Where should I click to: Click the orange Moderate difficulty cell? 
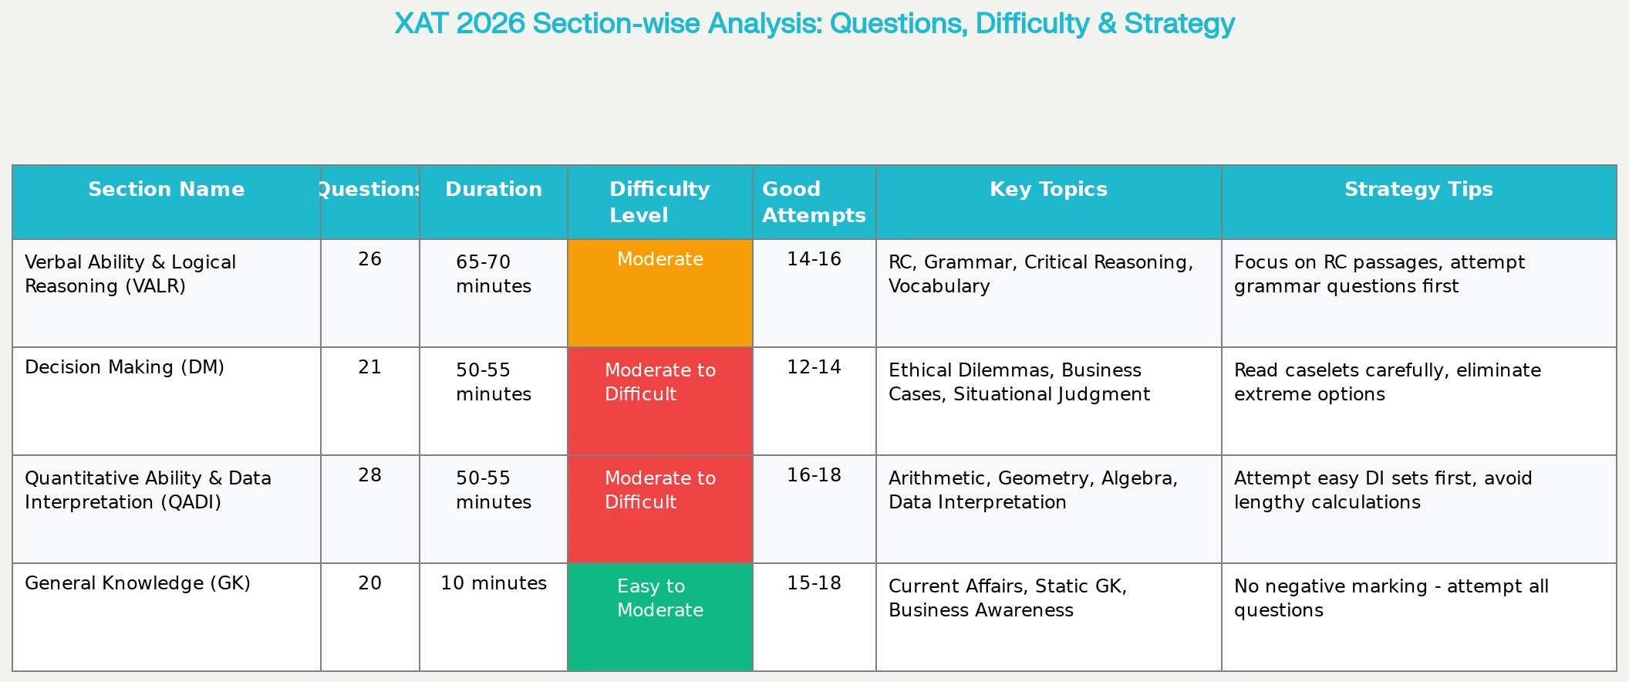pos(660,293)
